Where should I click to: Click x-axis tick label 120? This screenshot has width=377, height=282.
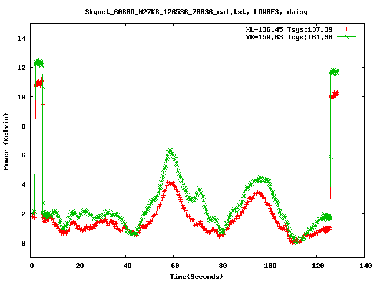tap(318, 266)
